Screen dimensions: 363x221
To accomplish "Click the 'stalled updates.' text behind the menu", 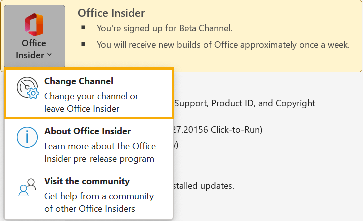I will 204,186.
